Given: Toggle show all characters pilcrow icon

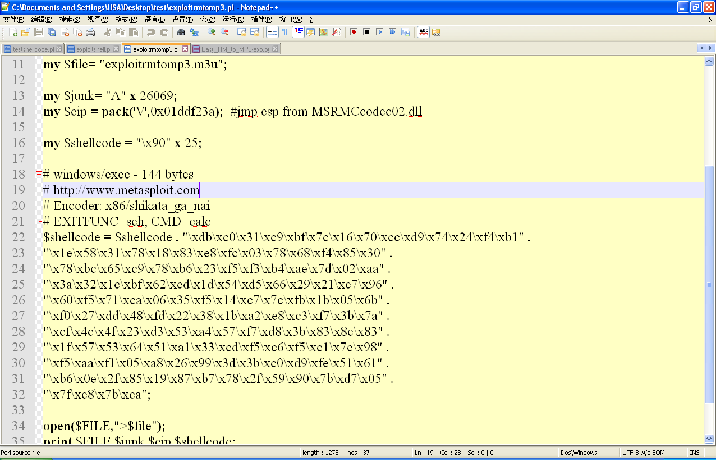Looking at the screenshot, I should (x=285, y=32).
